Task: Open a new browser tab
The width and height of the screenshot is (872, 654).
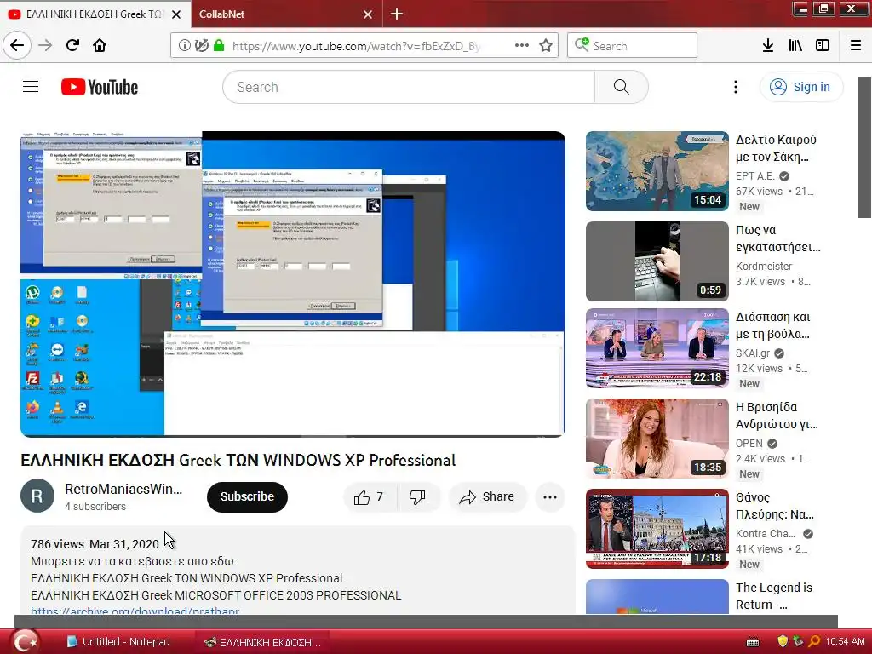Action: coord(397,14)
